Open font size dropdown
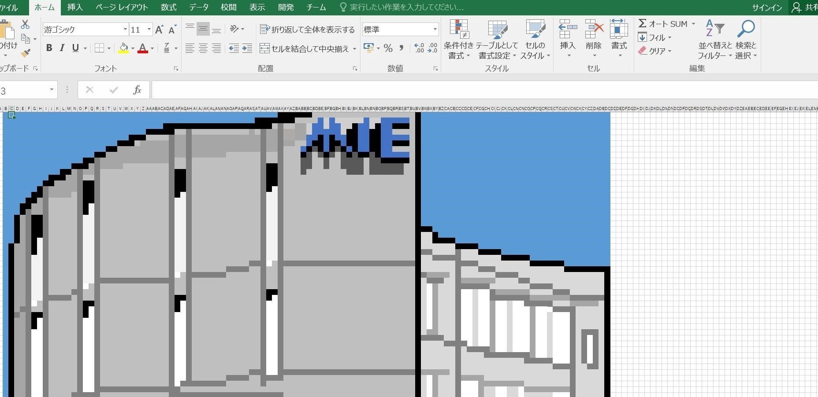 [x=149, y=29]
